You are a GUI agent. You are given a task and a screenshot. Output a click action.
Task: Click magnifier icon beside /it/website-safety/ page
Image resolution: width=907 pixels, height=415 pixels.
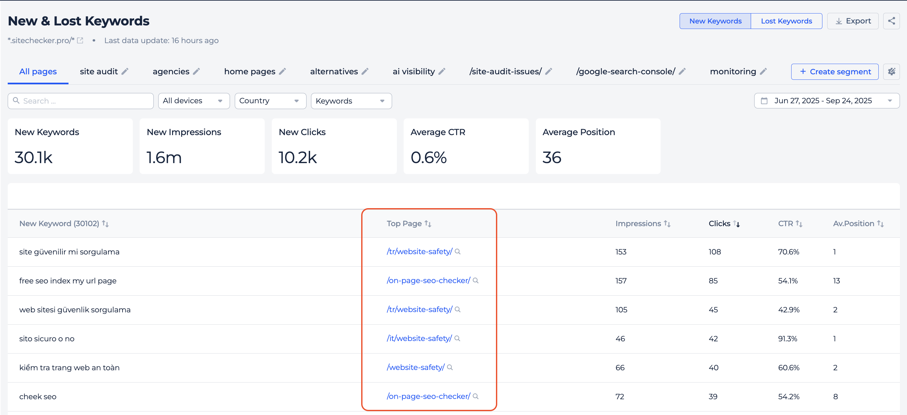click(457, 338)
